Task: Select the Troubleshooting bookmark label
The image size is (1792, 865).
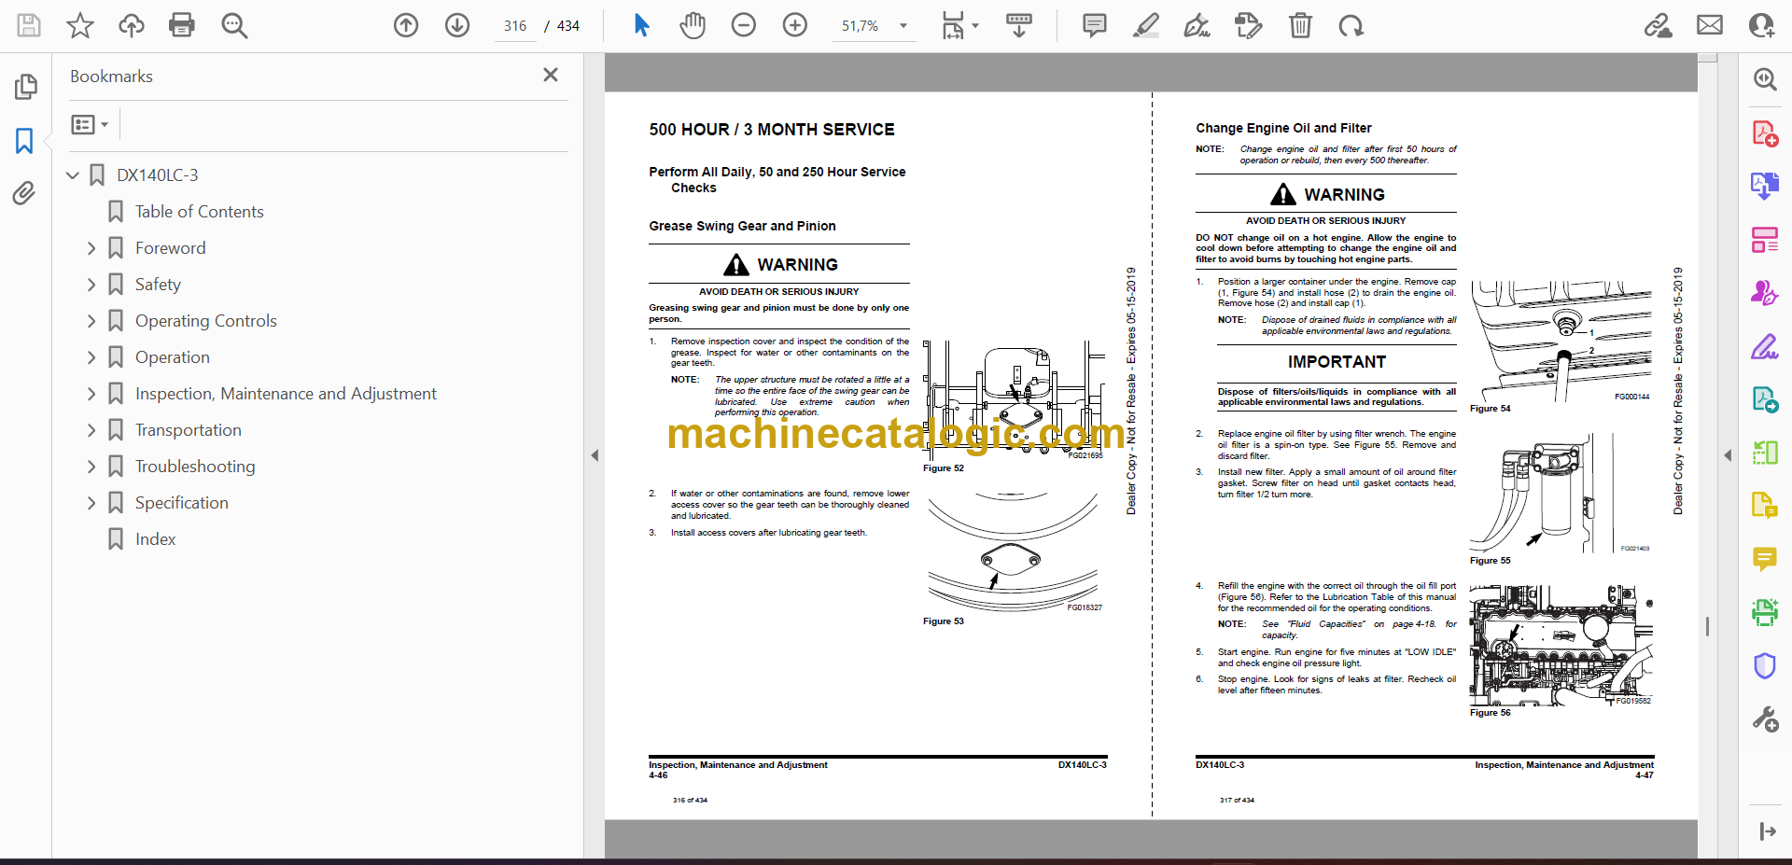Action: click(x=195, y=467)
